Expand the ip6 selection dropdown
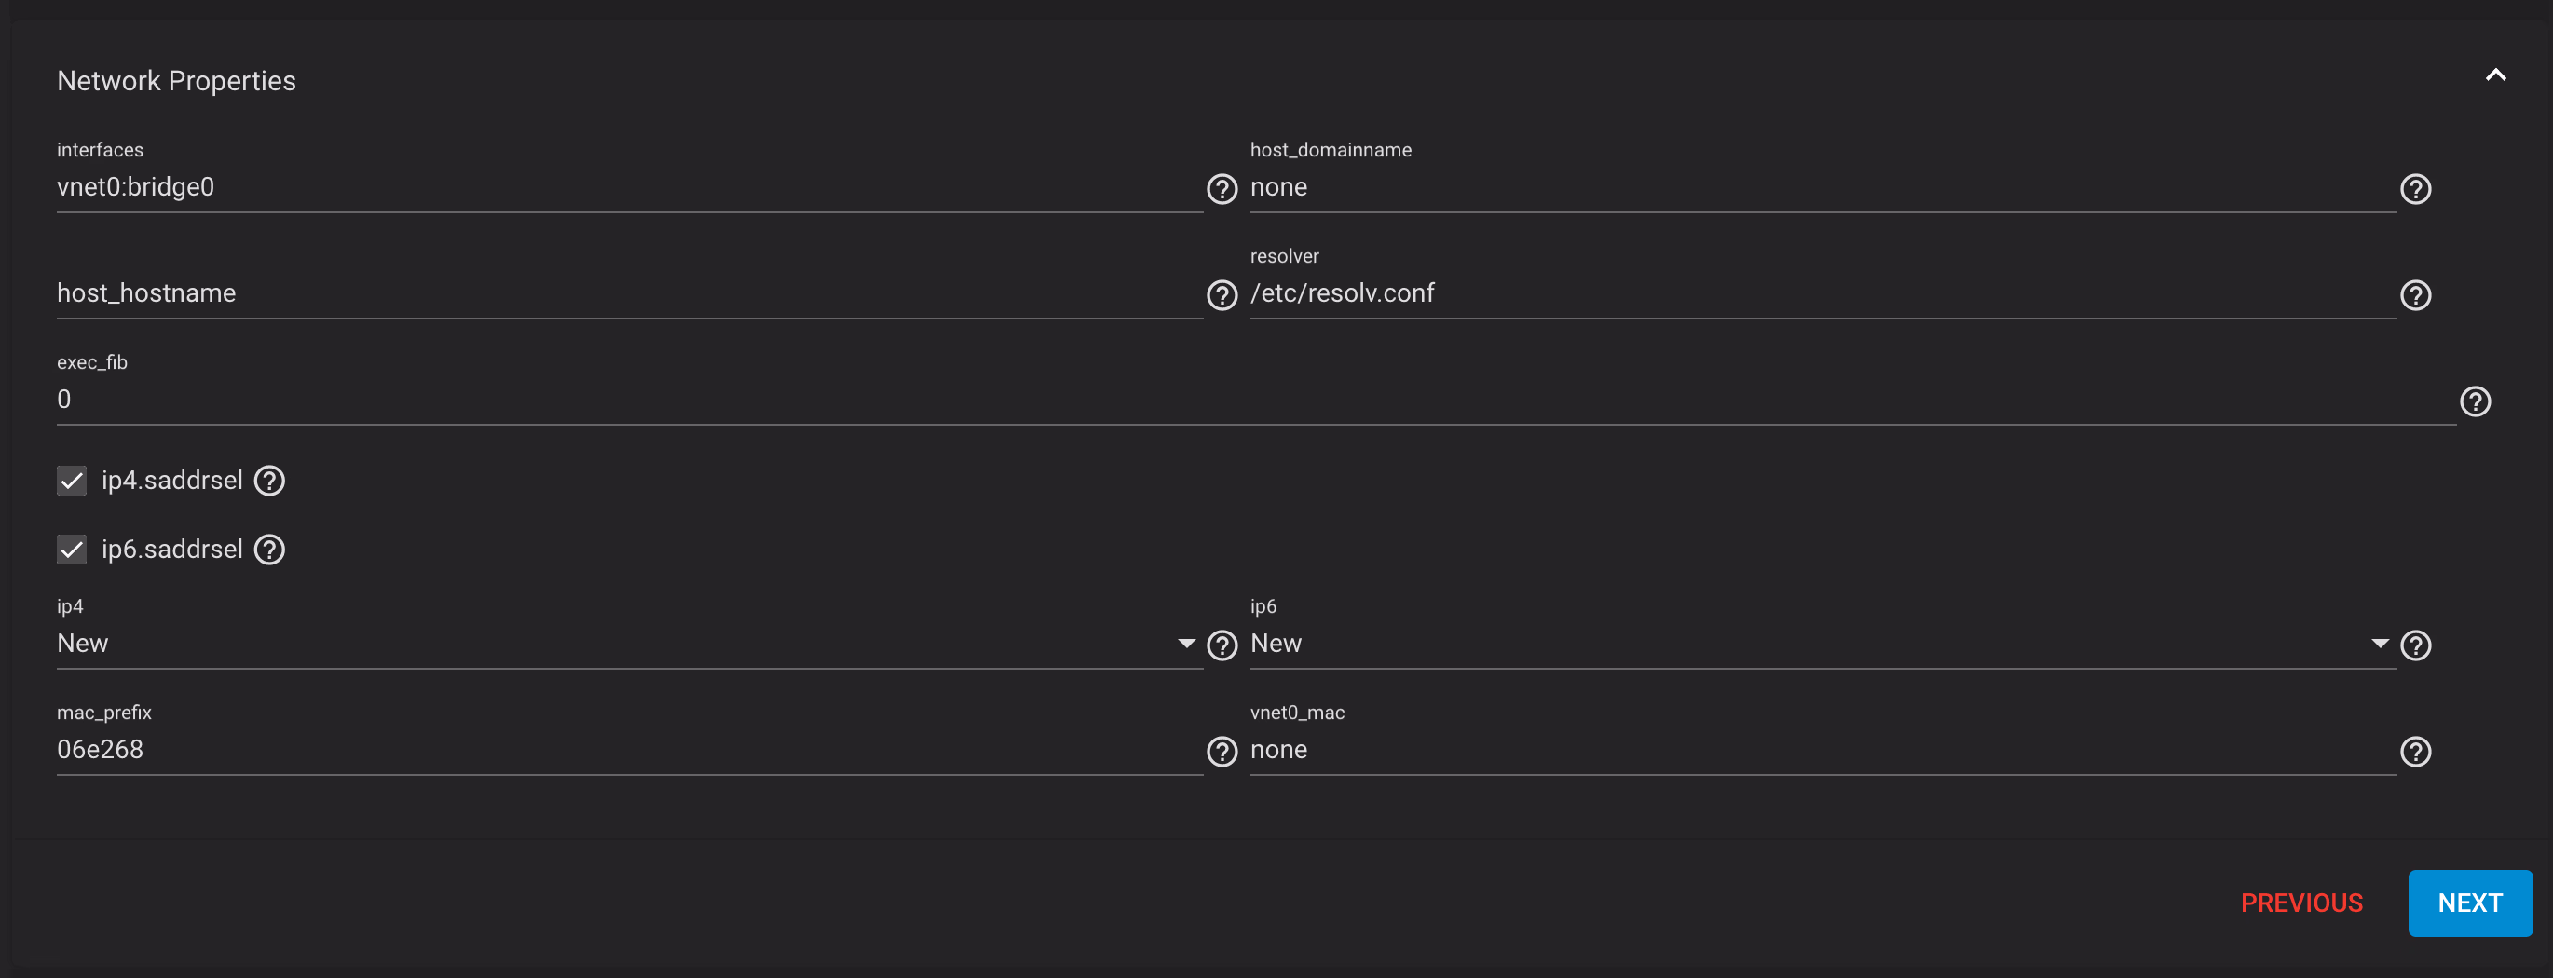The height and width of the screenshot is (978, 2553). (x=1819, y=644)
